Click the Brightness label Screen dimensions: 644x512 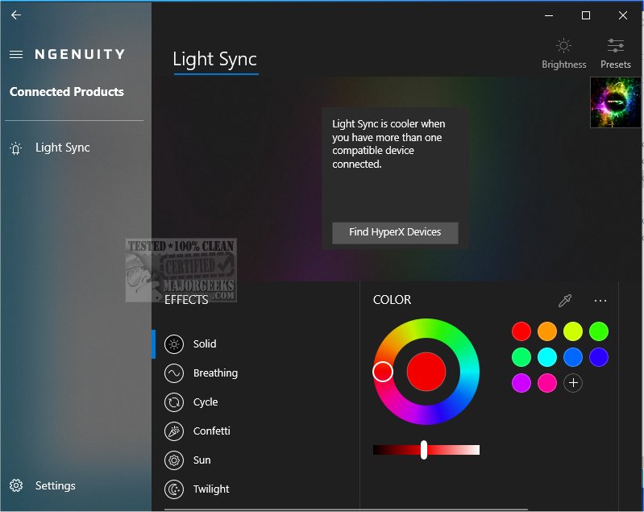(x=563, y=65)
